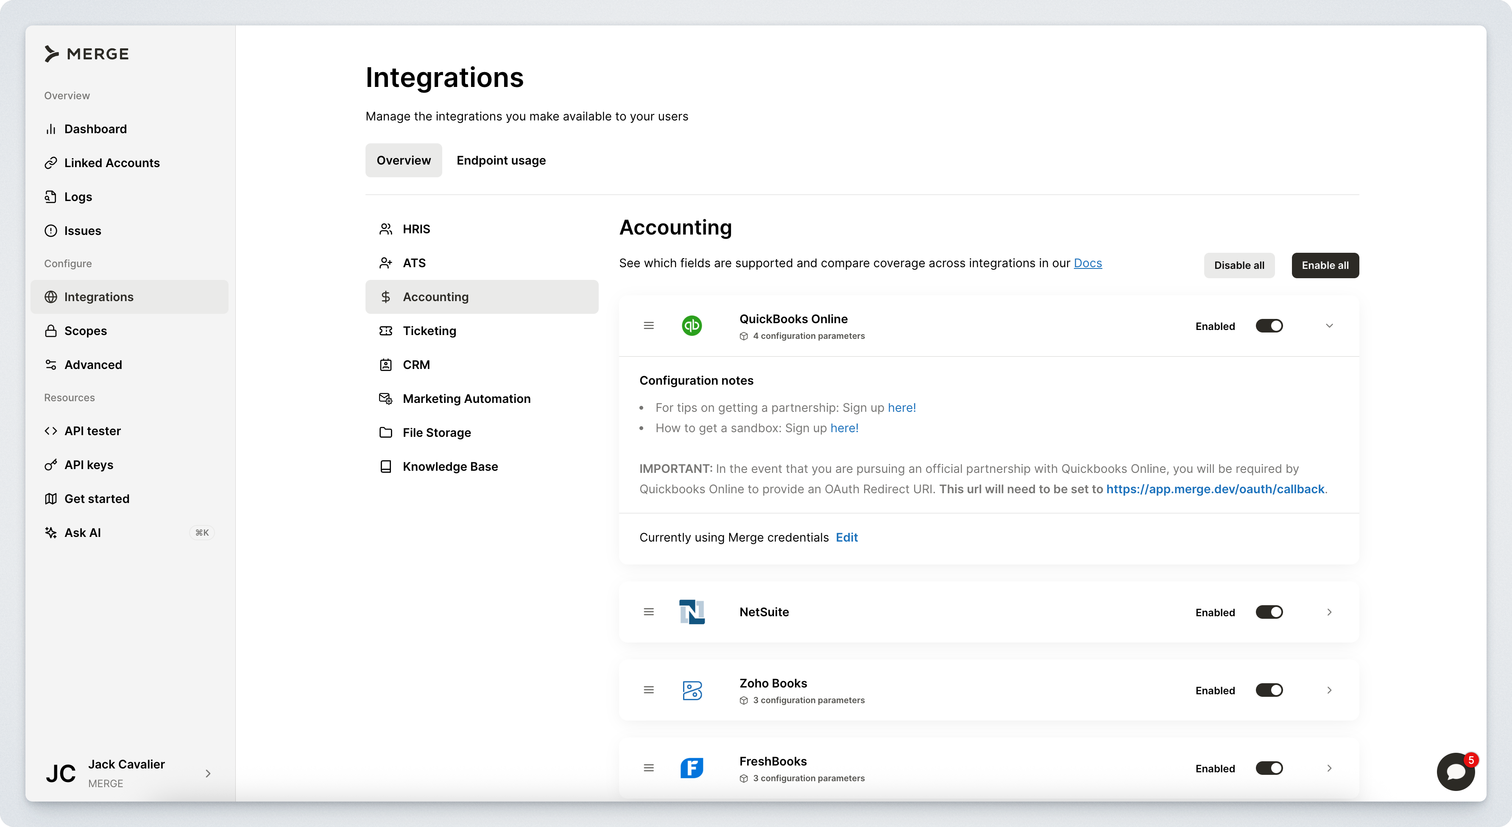Viewport: 1512px width, 827px height.
Task: Click the Merge logo in sidebar
Action: pyautogui.click(x=87, y=54)
